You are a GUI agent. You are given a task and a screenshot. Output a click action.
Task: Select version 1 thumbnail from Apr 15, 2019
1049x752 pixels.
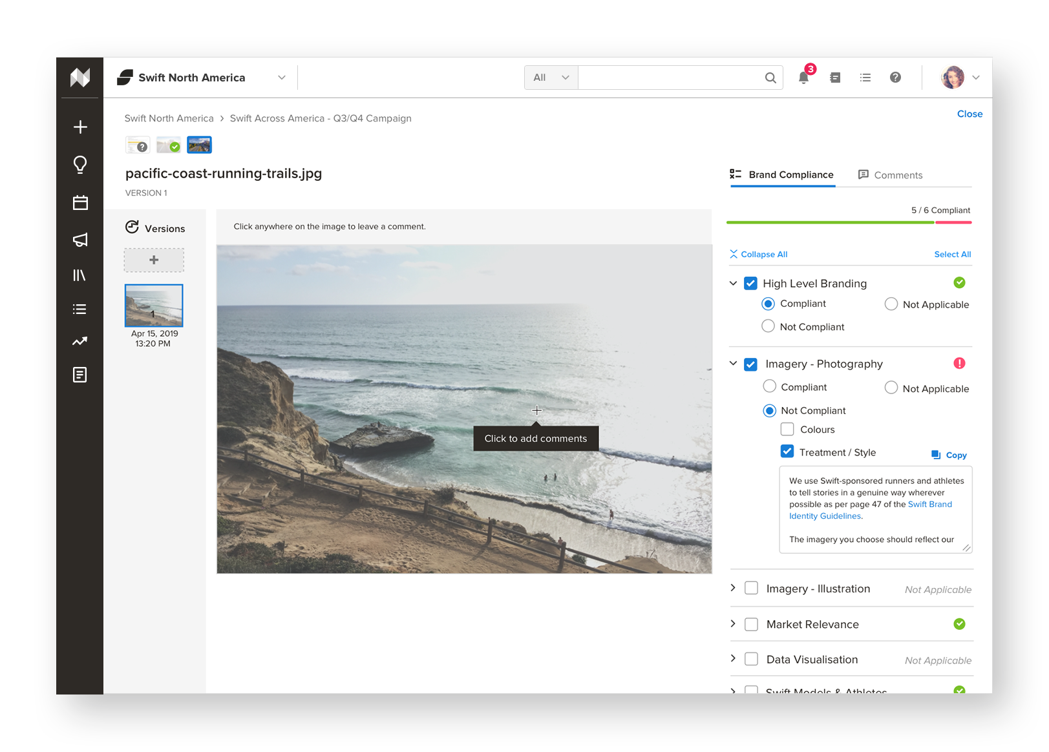tap(154, 306)
